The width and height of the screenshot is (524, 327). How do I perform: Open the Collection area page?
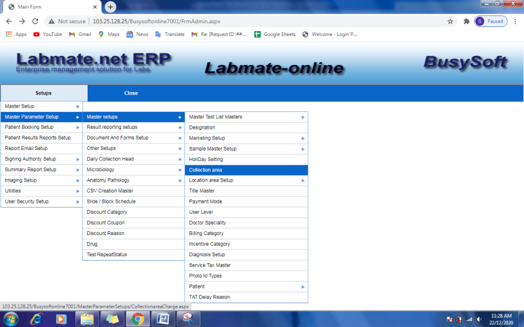(246, 170)
